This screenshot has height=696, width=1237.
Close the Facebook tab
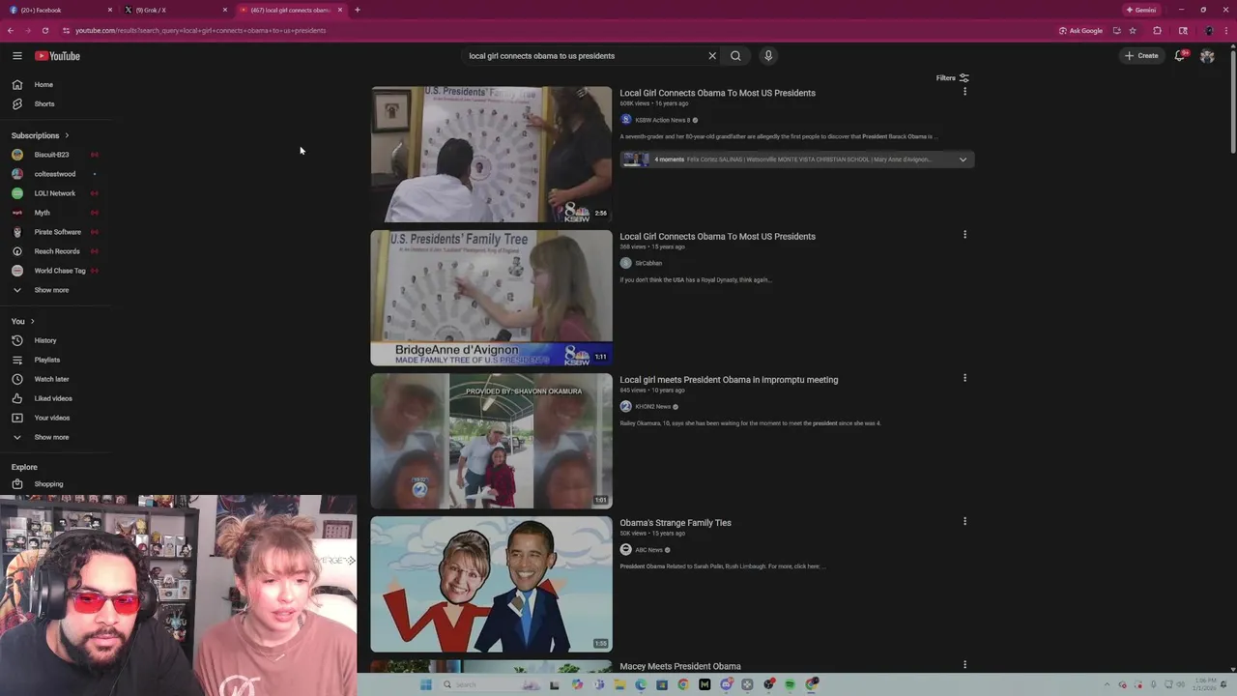point(110,10)
